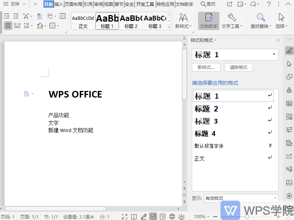This screenshot has height=220, width=294.
Task: Click the decrease indent icon
Action: (x=7, y=16)
